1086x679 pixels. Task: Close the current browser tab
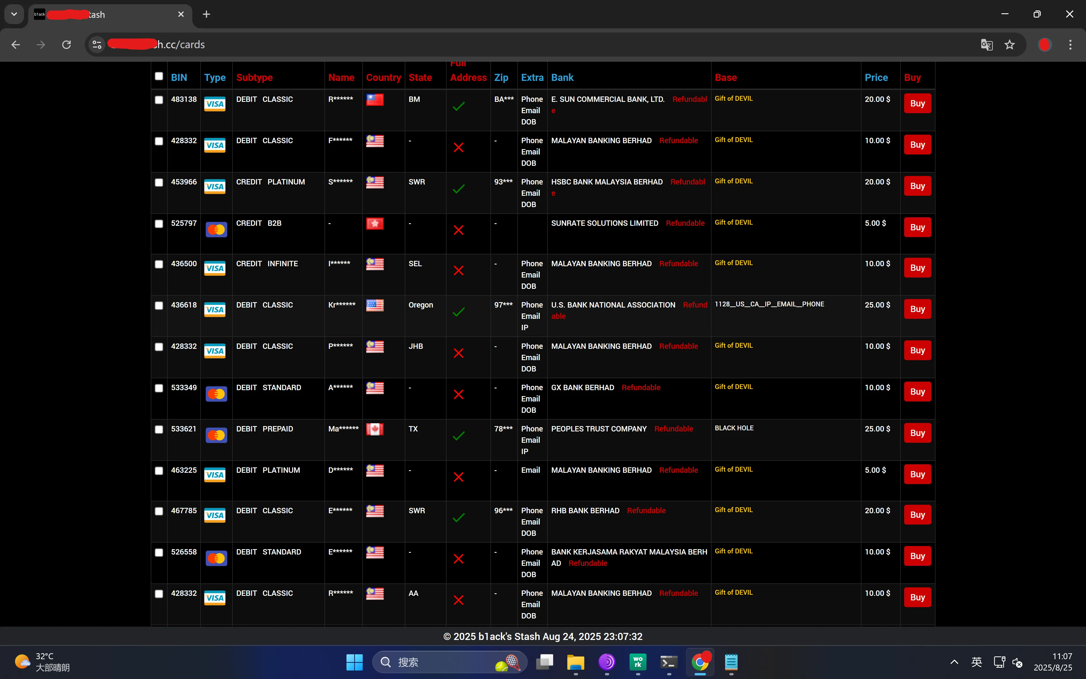point(181,14)
